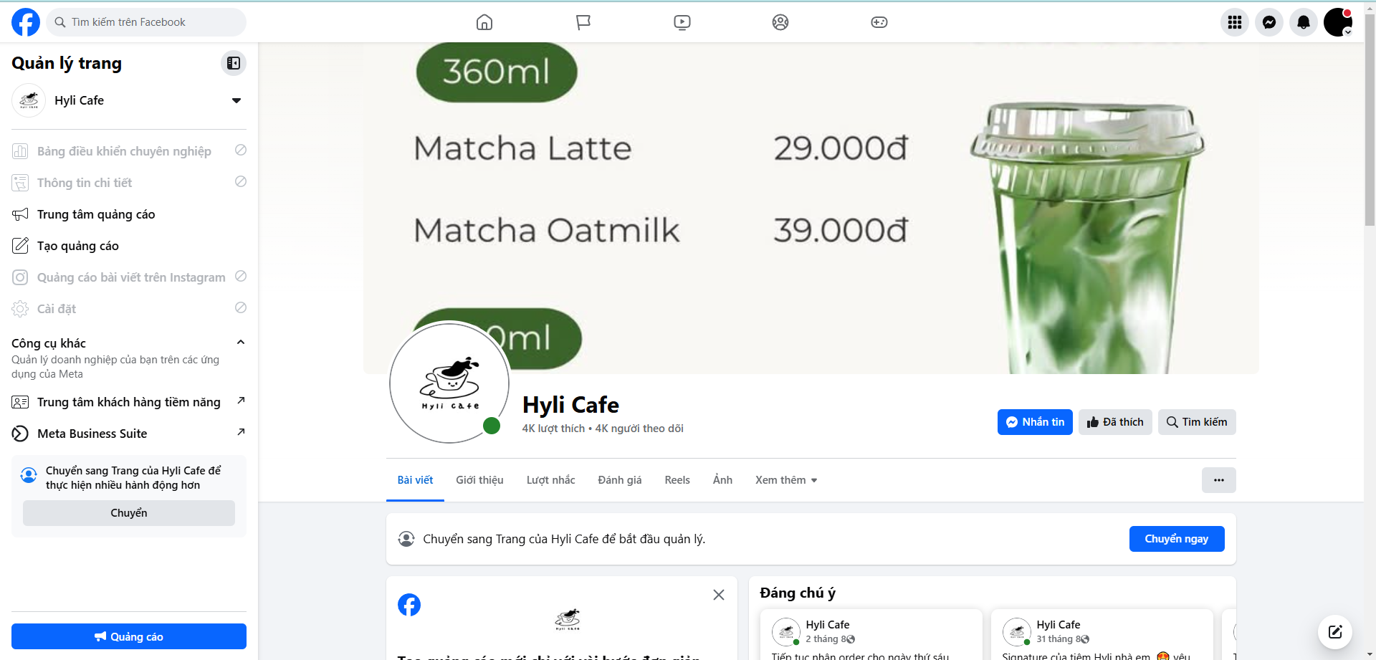The image size is (1376, 660).
Task: Click the Nhắn tin button
Action: (x=1035, y=422)
